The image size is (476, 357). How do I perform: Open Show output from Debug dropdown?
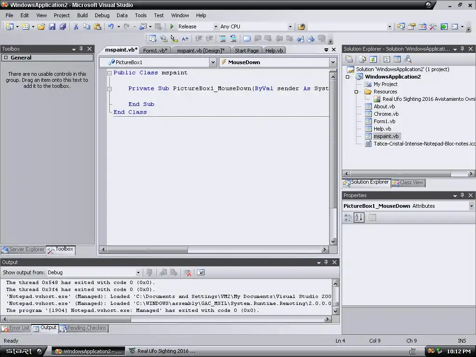pos(138,272)
